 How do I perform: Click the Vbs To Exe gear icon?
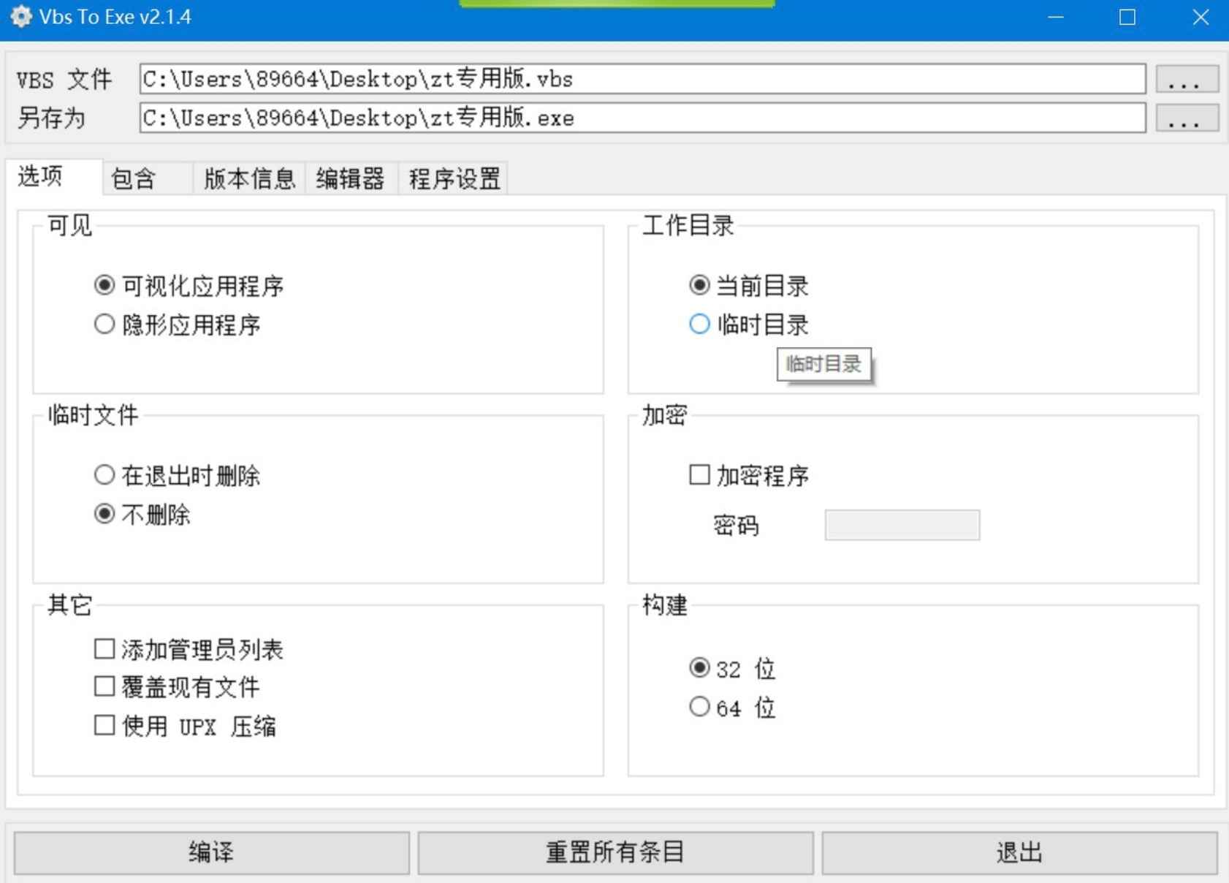(20, 17)
